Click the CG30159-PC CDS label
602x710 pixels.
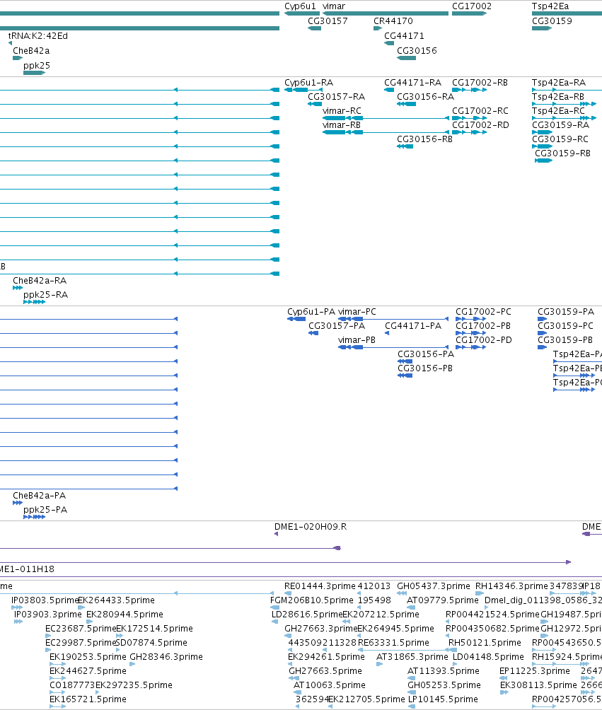(x=565, y=326)
